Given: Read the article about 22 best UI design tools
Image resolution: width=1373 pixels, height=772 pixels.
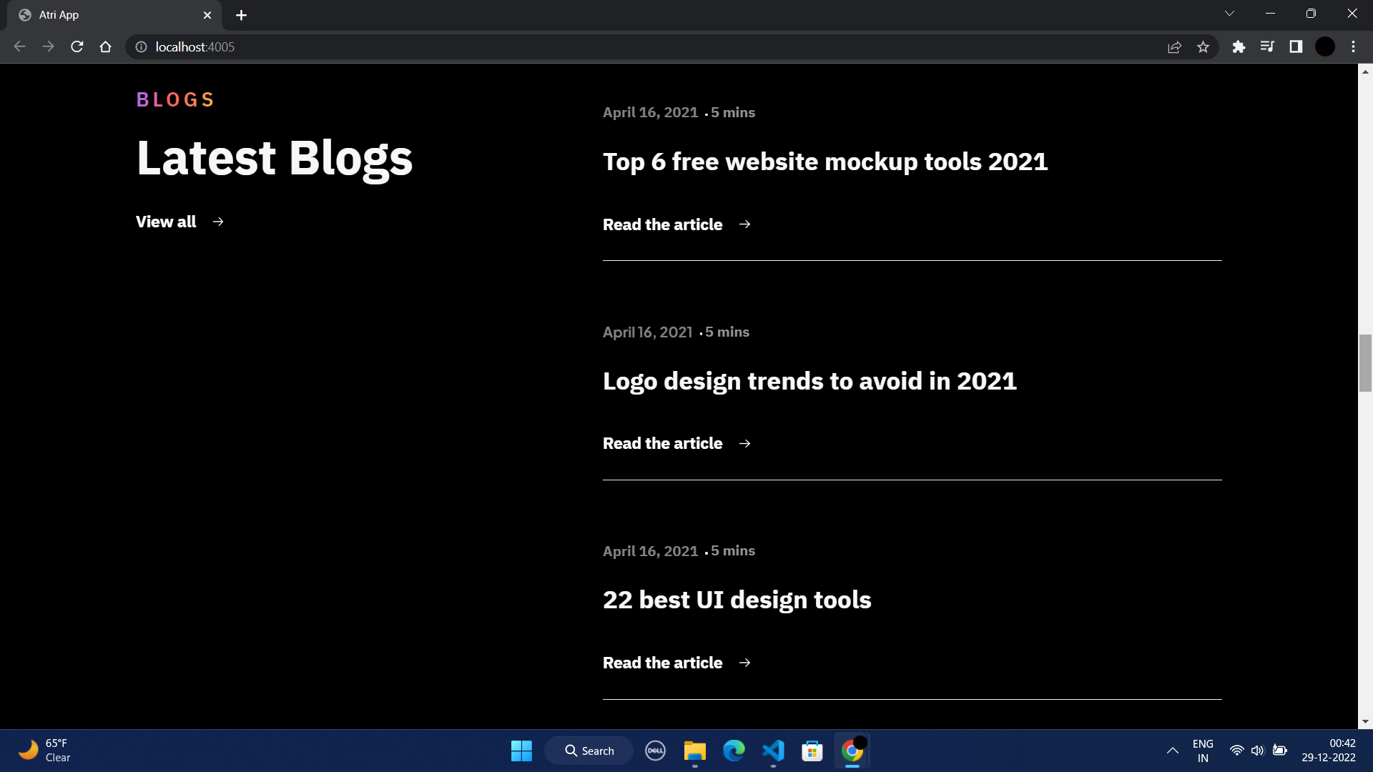Looking at the screenshot, I should click(662, 662).
